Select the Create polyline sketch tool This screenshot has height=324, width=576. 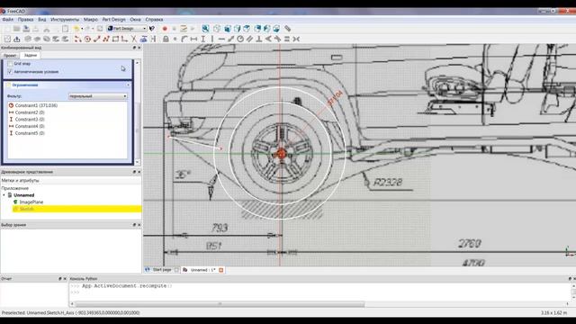pyautogui.click(x=106, y=39)
